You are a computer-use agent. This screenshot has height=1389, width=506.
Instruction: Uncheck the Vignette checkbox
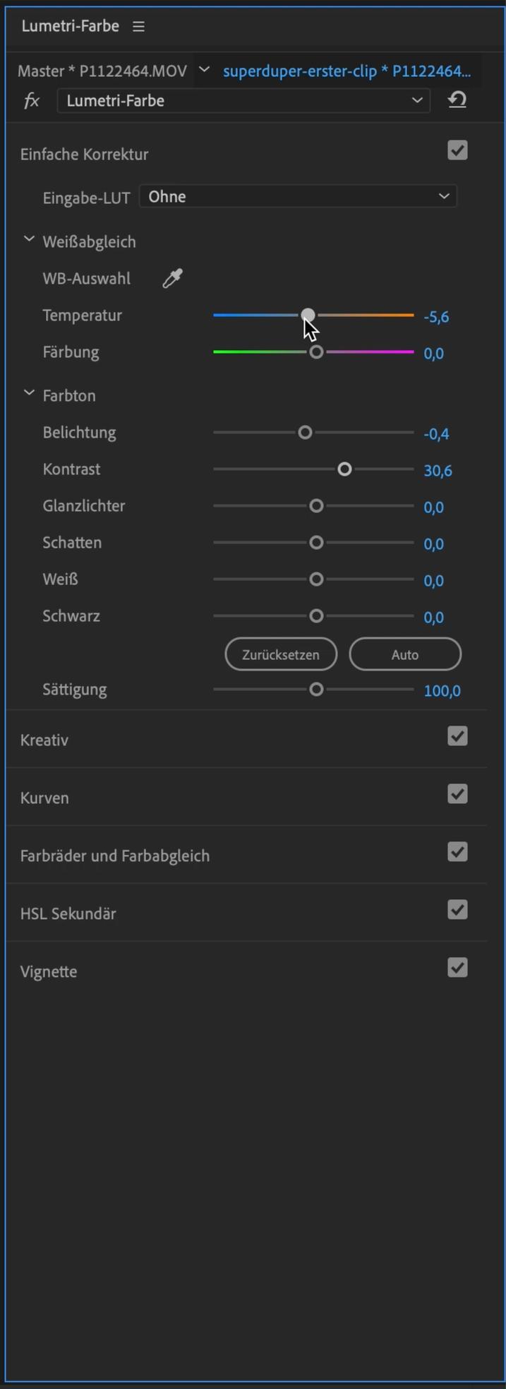tap(457, 968)
